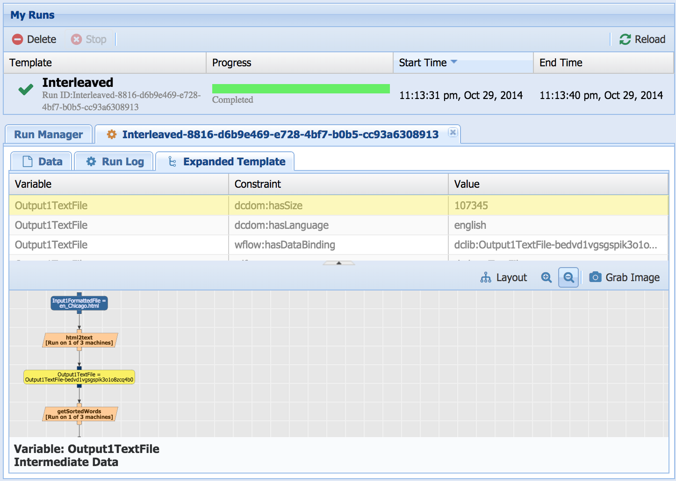Viewport: 676px width, 481px height.
Task: Select the dcdom:hasLanguage constraint row
Action: click(281, 226)
